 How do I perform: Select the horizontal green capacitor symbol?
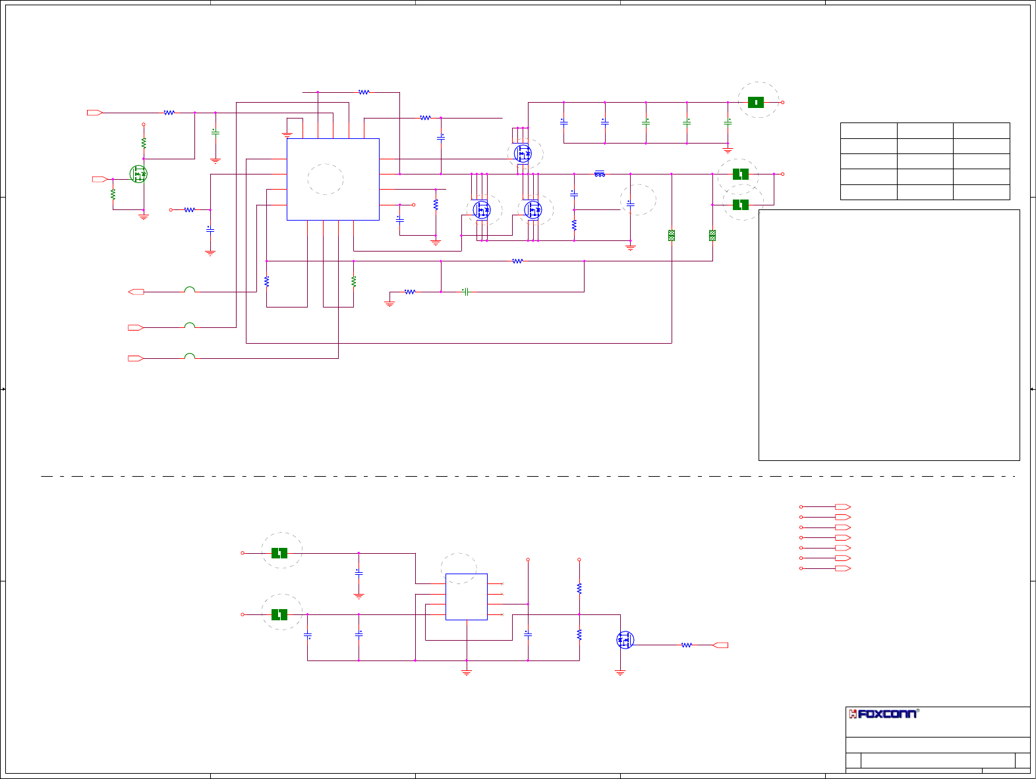[465, 292]
